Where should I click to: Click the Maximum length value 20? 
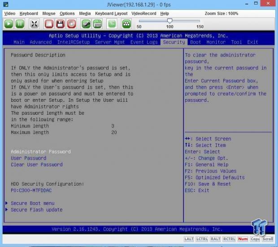(x=114, y=132)
